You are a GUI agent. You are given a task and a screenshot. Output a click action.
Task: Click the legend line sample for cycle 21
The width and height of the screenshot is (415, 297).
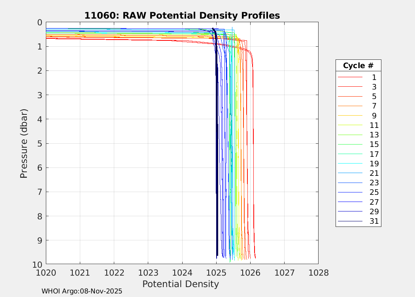point(350,173)
